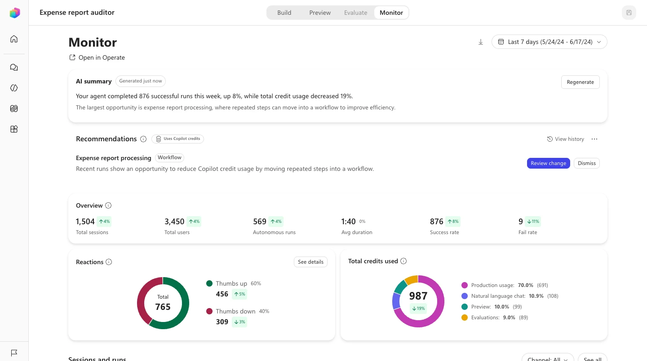Click the credits donut chart 987 center
The image size is (647, 361).
click(x=418, y=296)
